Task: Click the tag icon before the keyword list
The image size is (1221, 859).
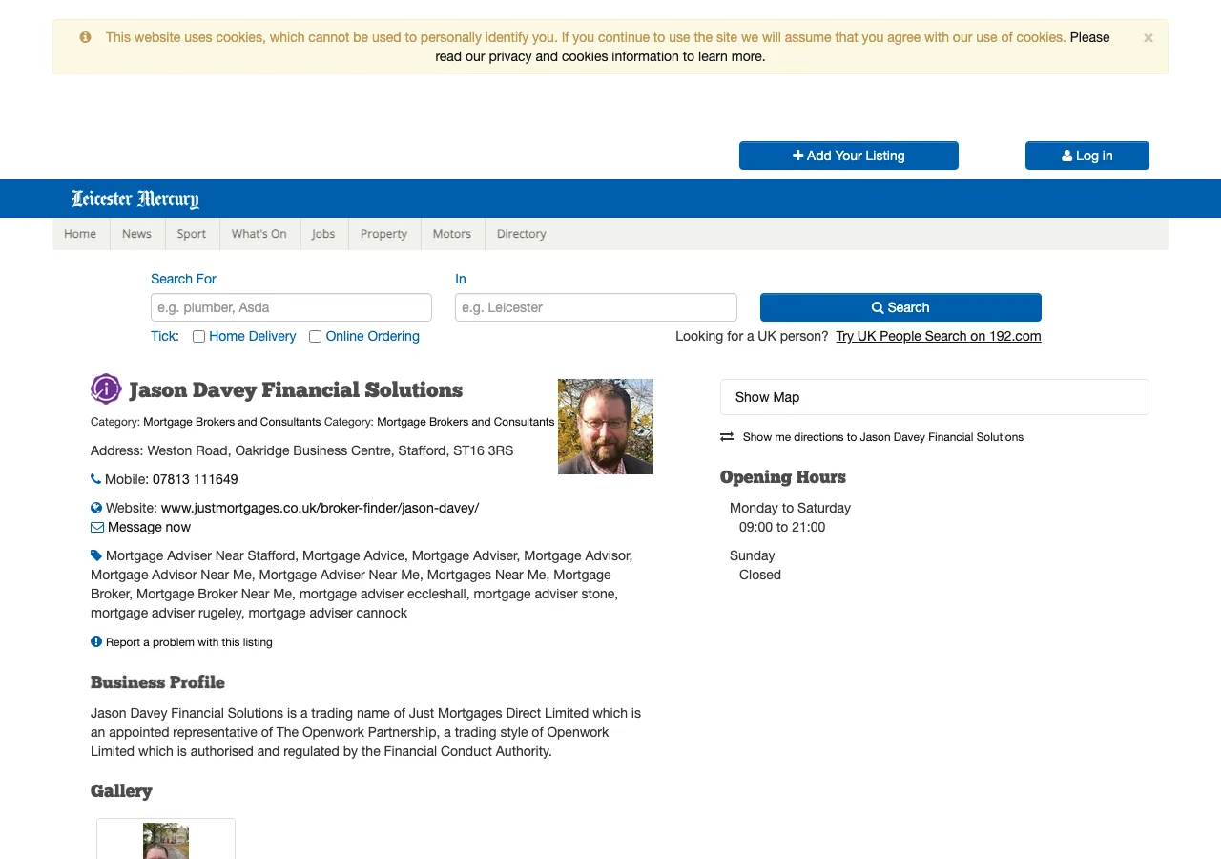Action: [95, 555]
